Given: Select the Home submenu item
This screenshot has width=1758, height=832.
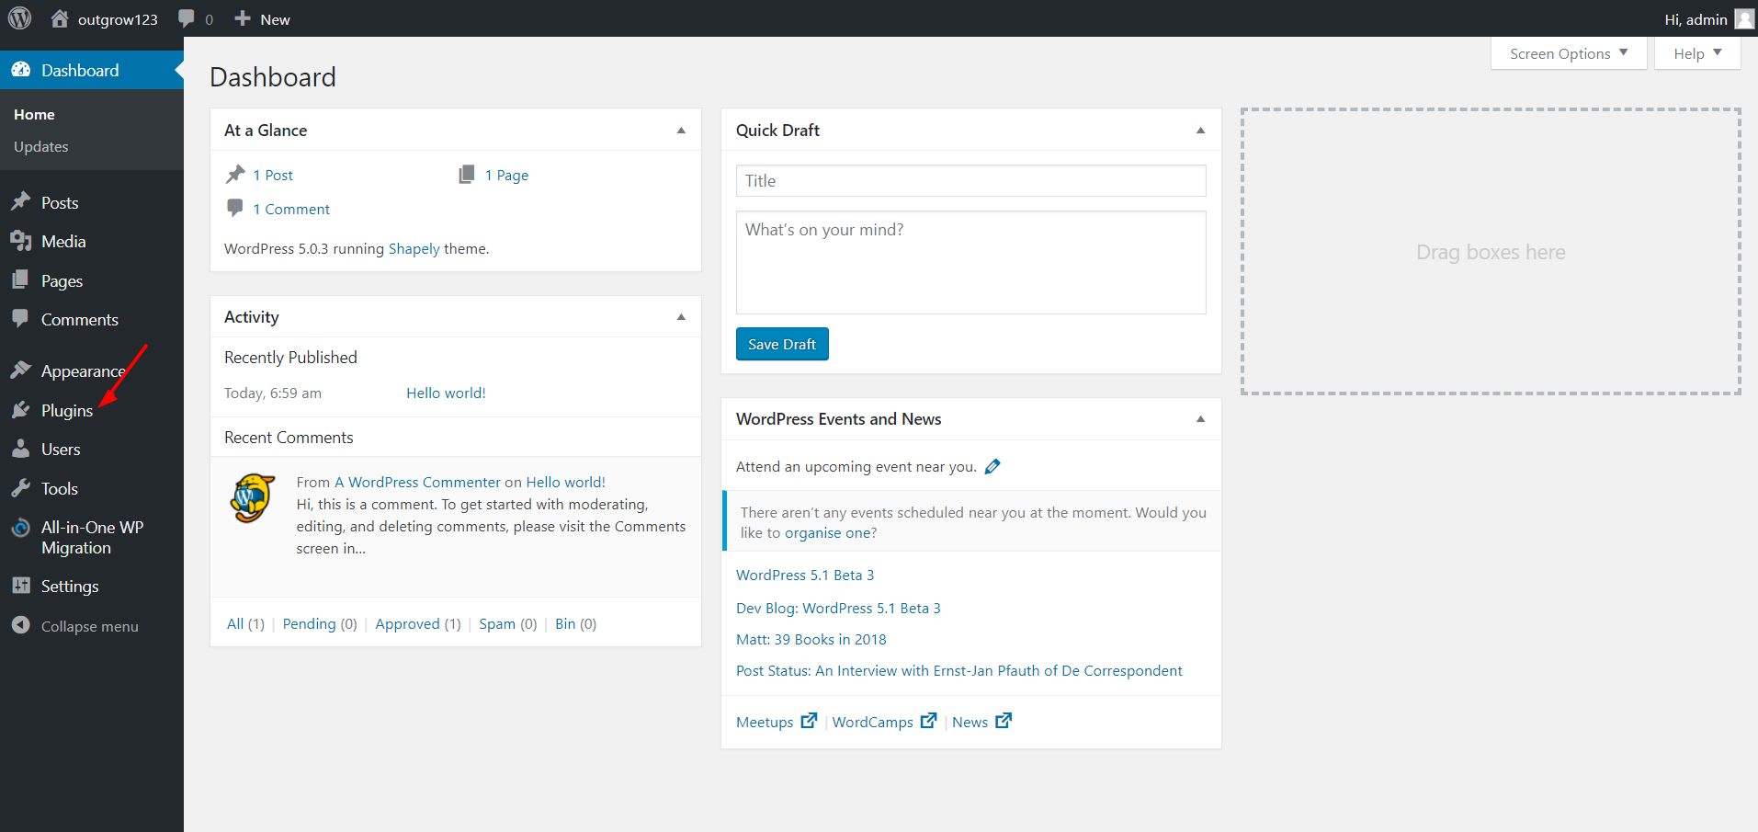Looking at the screenshot, I should coord(34,115).
